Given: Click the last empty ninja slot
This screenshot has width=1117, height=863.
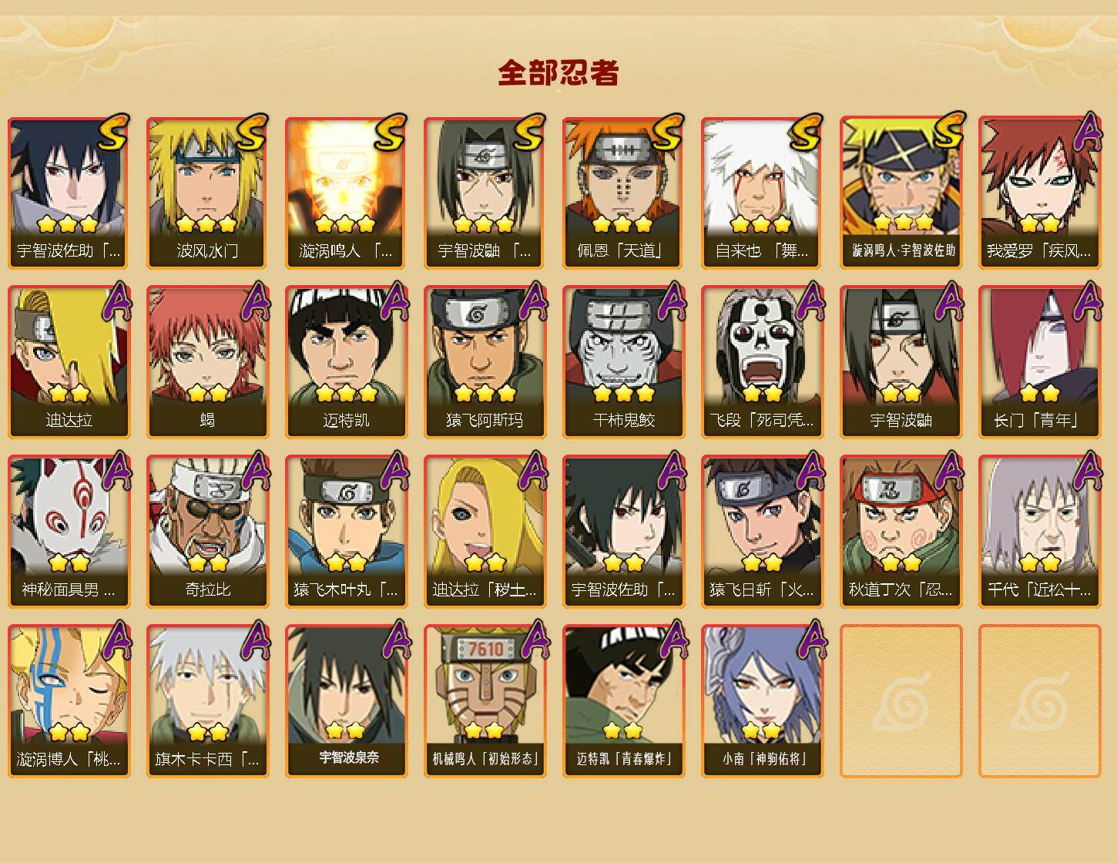Looking at the screenshot, I should pos(1039,701).
